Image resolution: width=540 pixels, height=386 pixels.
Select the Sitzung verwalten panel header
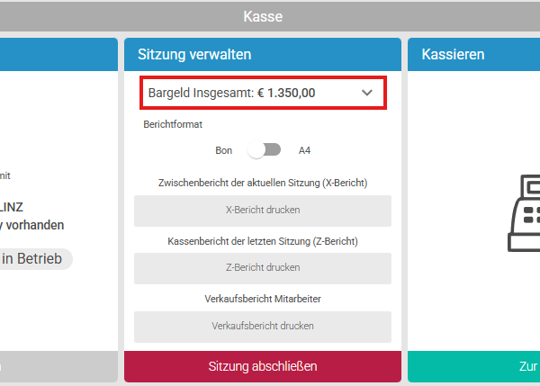pos(263,55)
